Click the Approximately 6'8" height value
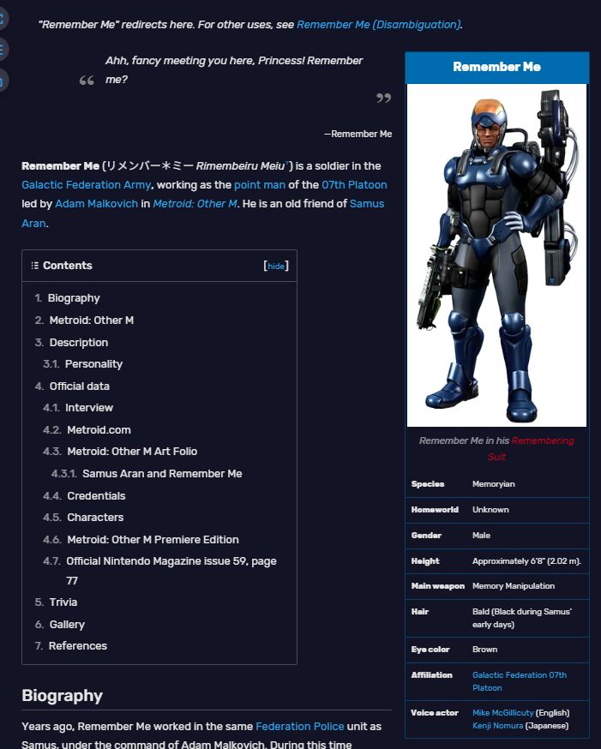 click(x=526, y=560)
